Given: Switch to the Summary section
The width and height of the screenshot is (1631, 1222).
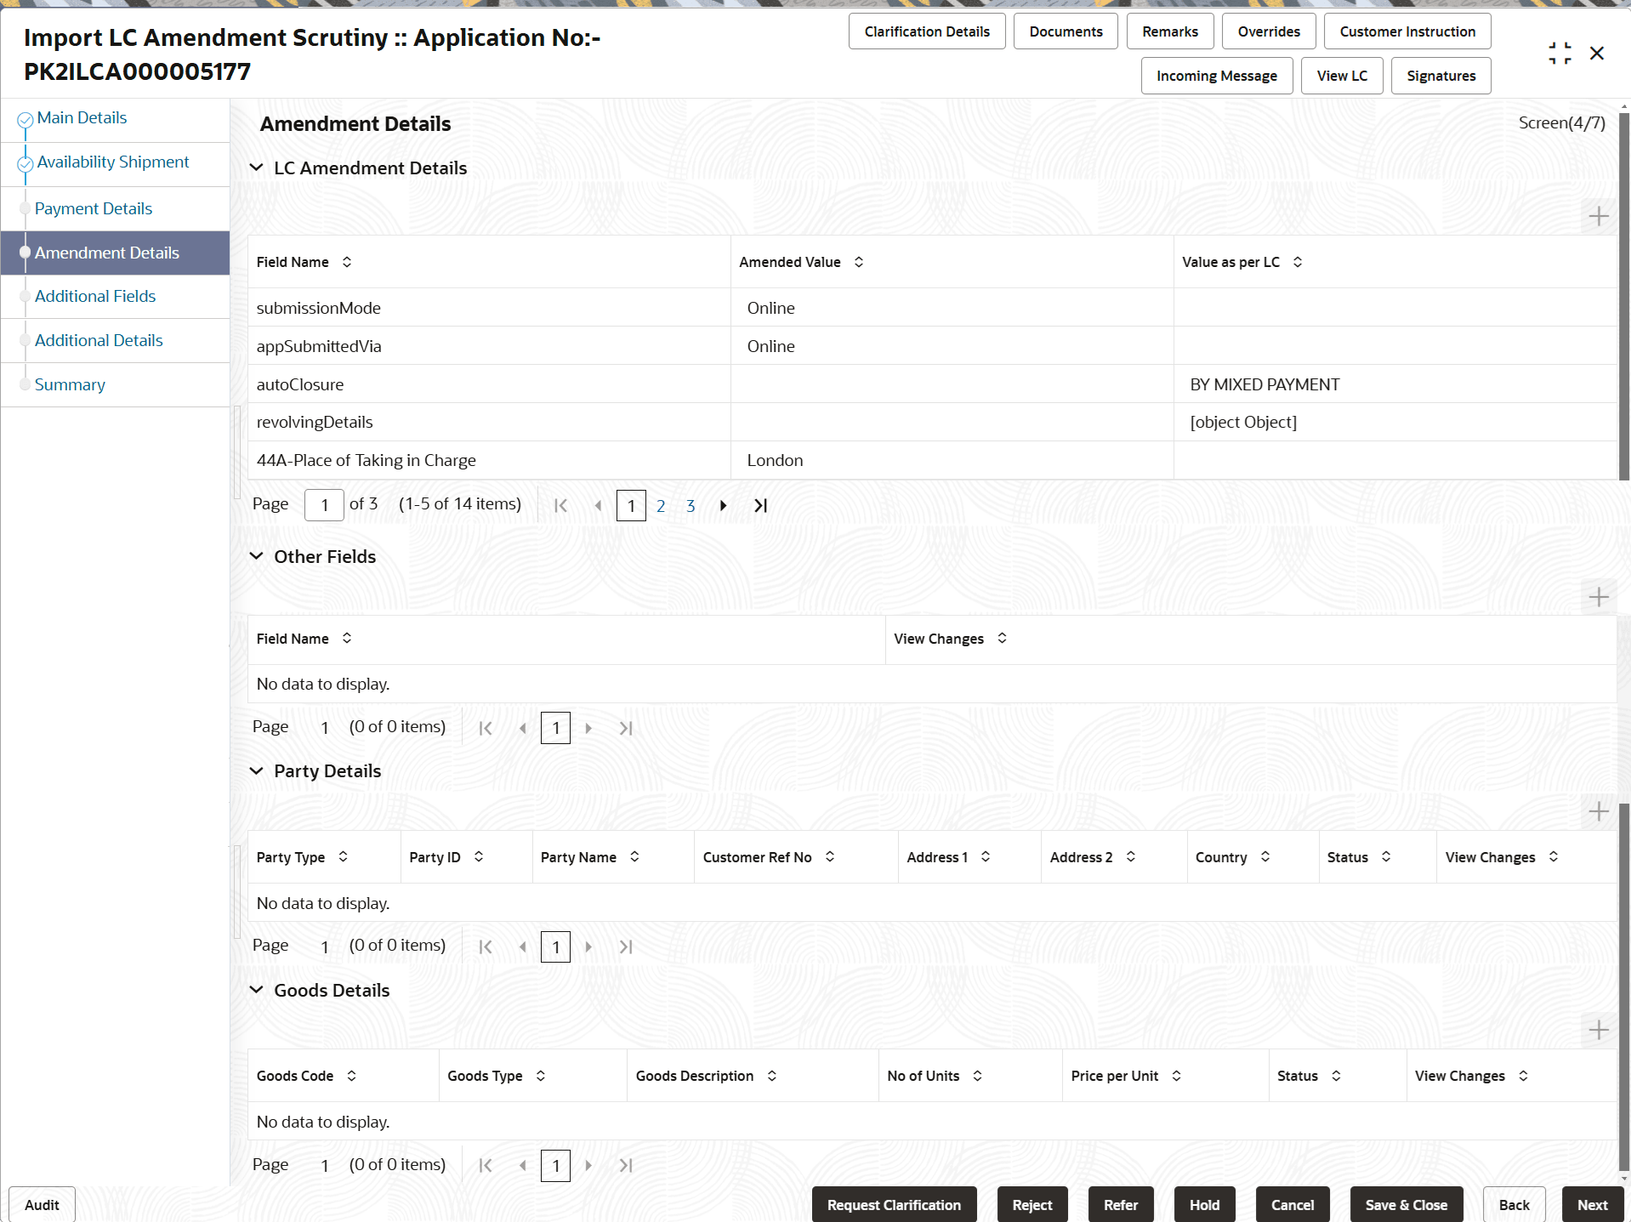Looking at the screenshot, I should point(70,384).
